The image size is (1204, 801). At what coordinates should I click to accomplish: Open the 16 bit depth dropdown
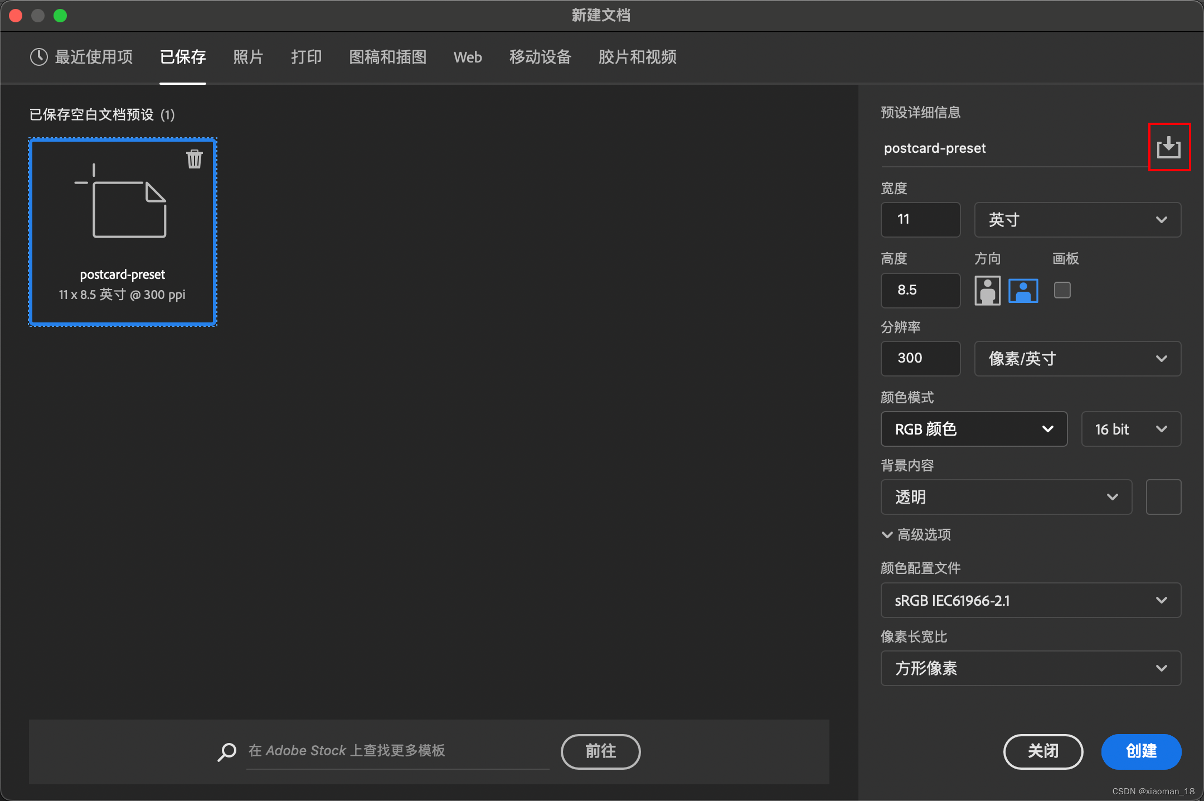point(1131,429)
